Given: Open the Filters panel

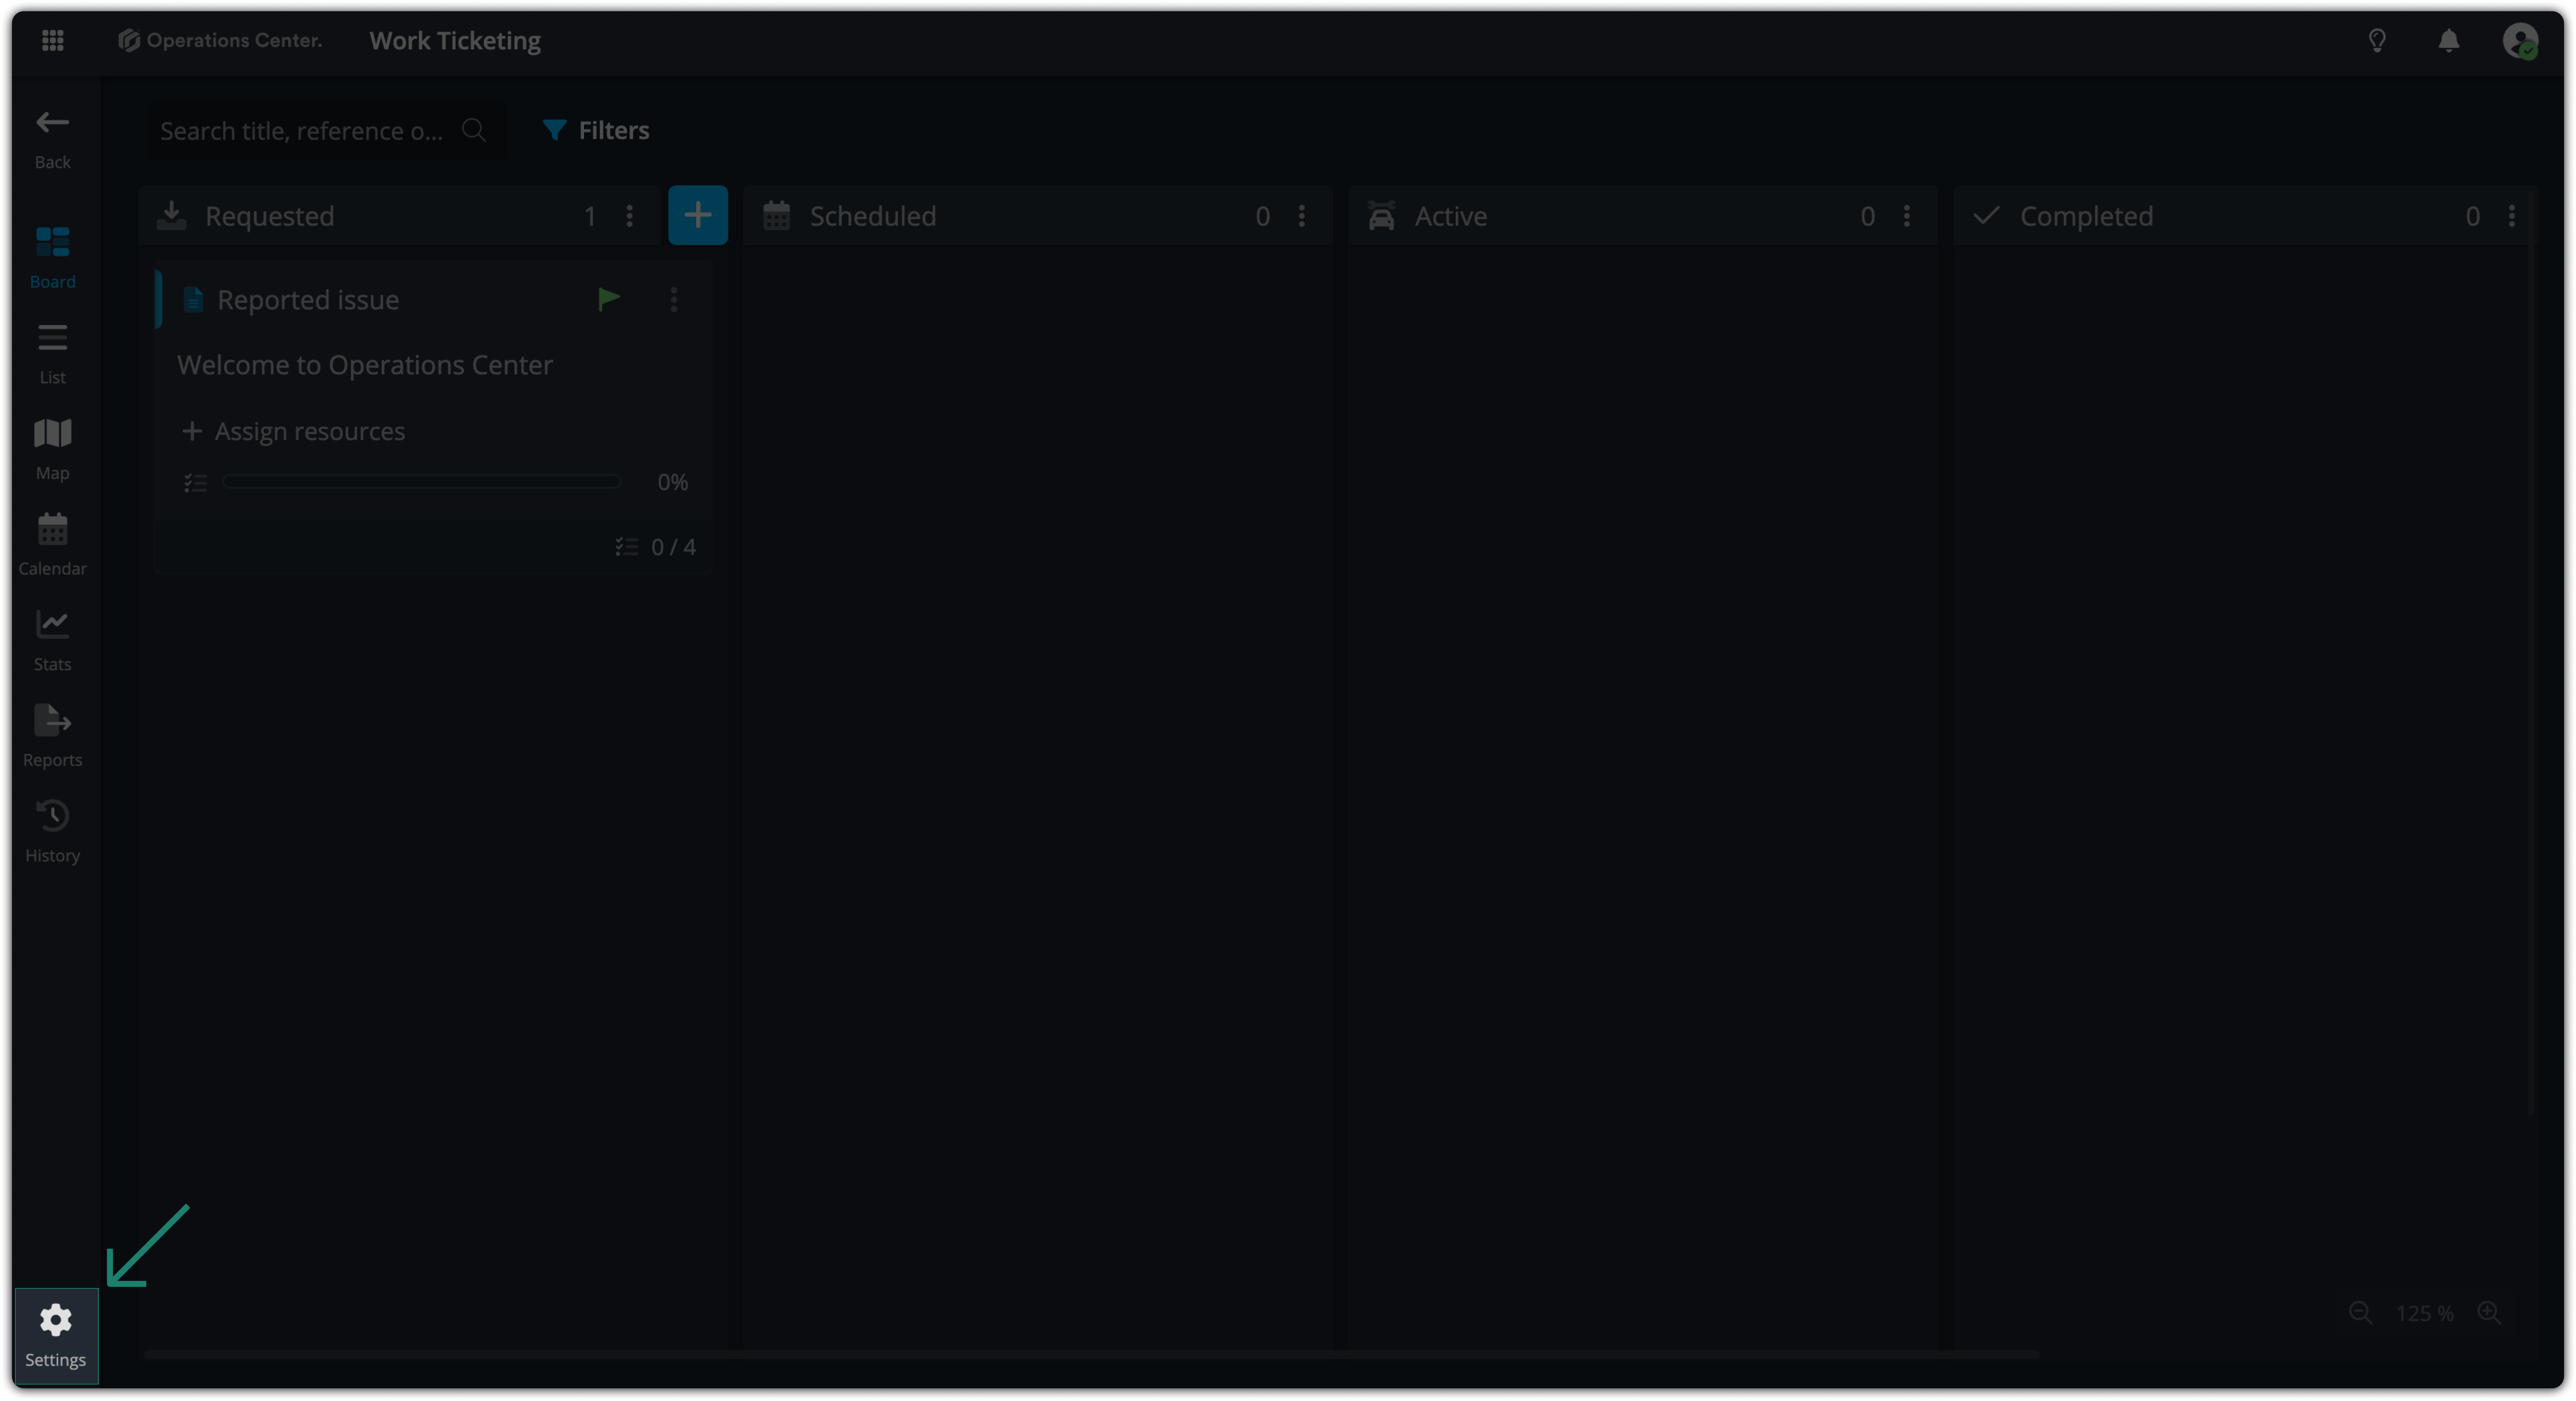Looking at the screenshot, I should (x=596, y=130).
